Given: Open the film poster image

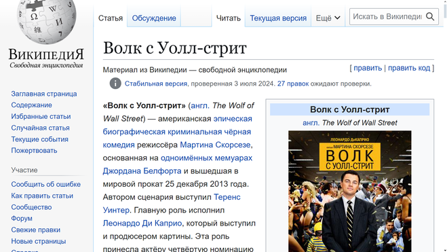Looking at the screenshot, I should [x=350, y=192].
